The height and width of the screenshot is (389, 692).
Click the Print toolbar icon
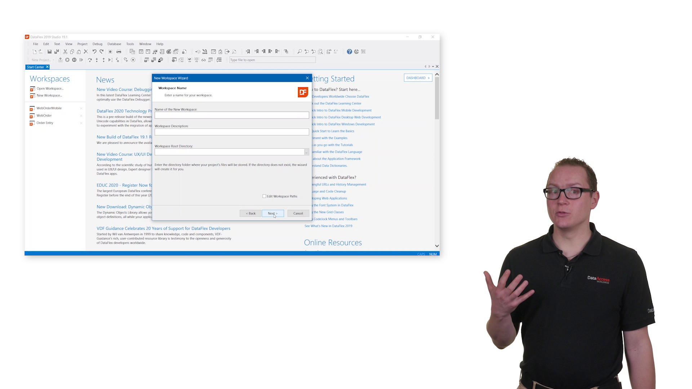coord(119,52)
